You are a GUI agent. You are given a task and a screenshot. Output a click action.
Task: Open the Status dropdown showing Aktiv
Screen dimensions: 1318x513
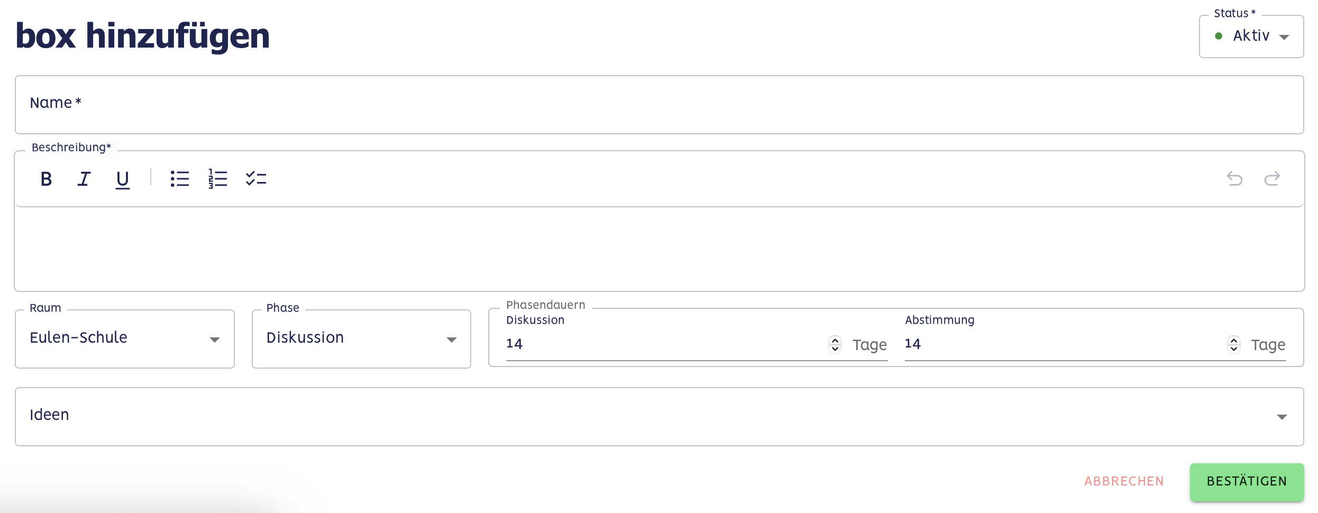(1251, 36)
